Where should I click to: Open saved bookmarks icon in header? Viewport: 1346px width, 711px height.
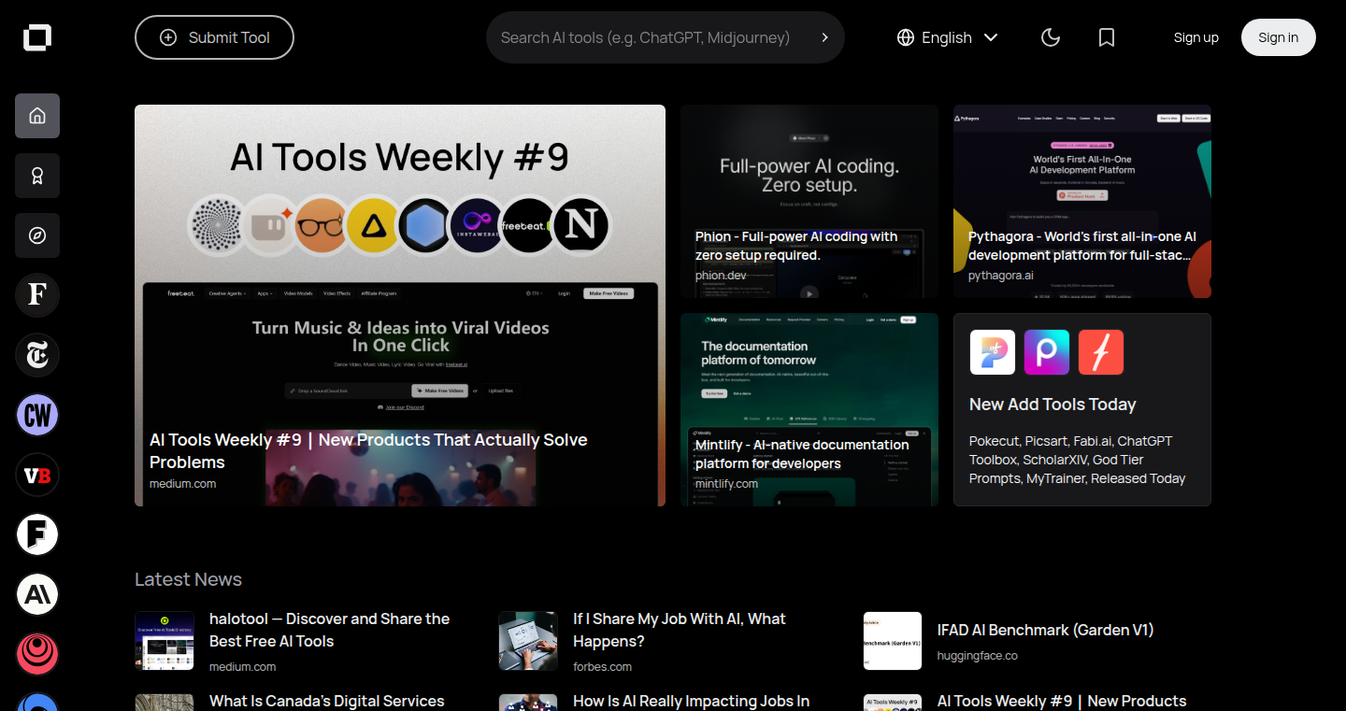(1107, 37)
